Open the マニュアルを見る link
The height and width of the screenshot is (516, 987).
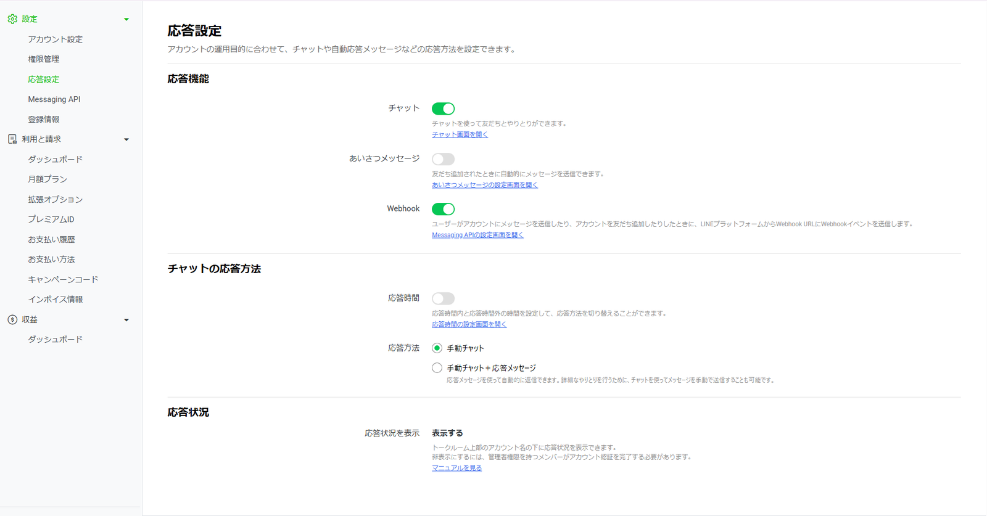tap(456, 468)
